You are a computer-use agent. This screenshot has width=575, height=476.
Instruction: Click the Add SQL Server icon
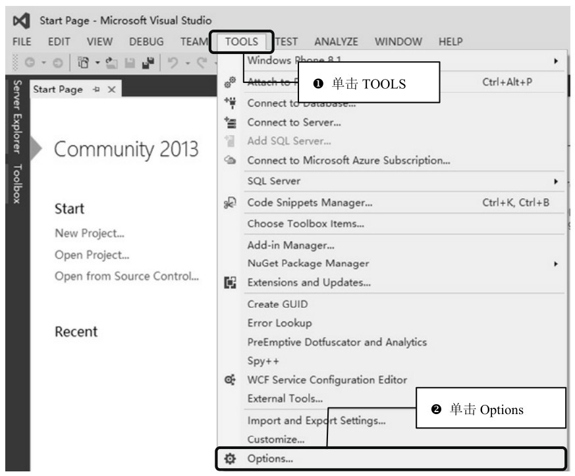[x=230, y=141]
